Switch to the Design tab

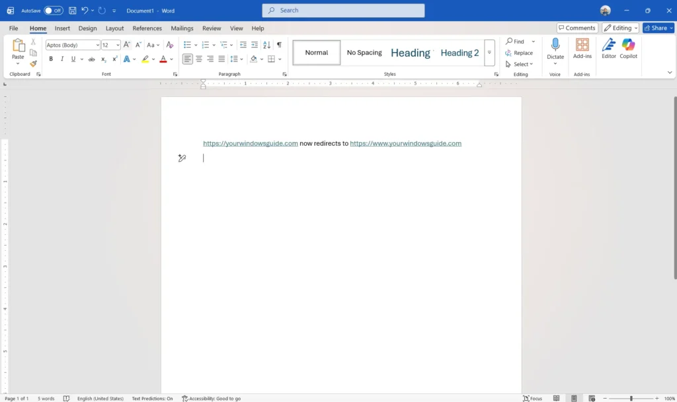[88, 28]
